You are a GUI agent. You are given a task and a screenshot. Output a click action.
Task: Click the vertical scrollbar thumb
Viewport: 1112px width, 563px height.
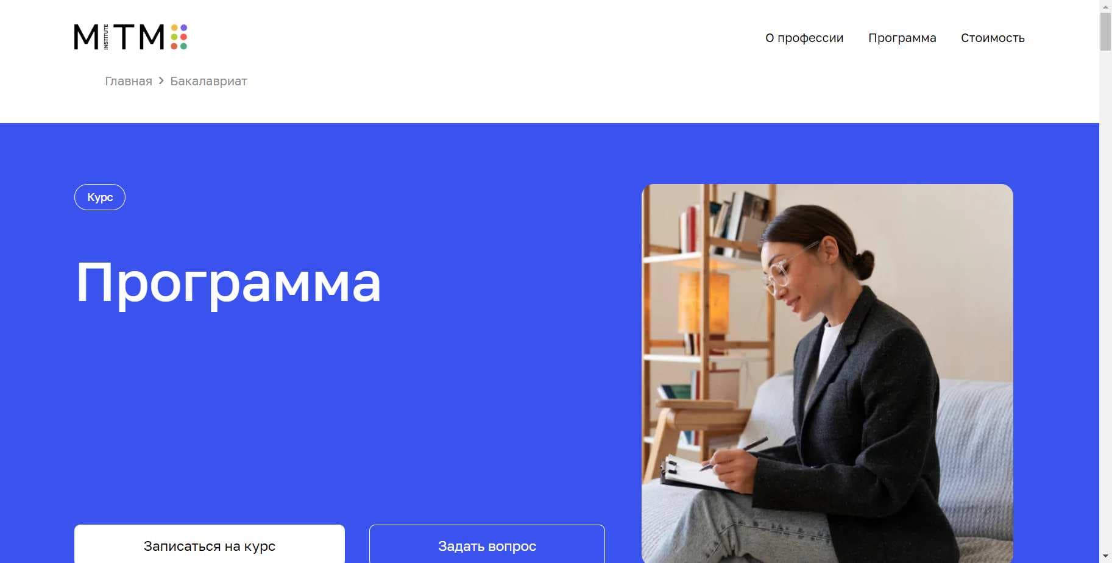click(1105, 31)
